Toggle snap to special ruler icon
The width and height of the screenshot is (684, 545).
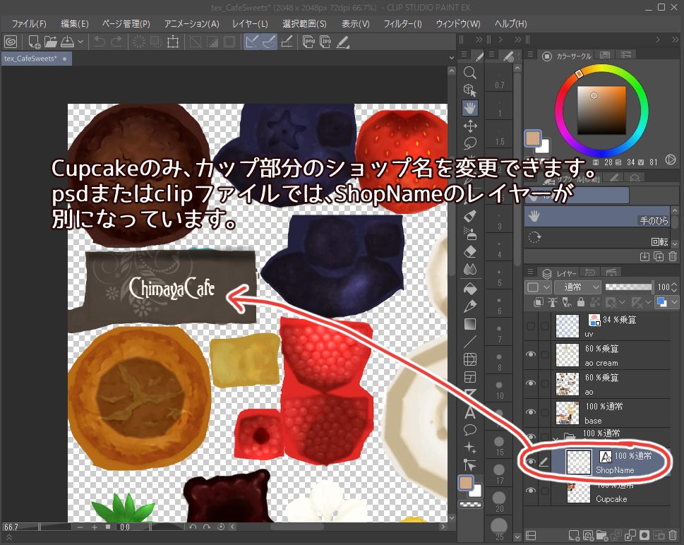pyautogui.click(x=269, y=42)
